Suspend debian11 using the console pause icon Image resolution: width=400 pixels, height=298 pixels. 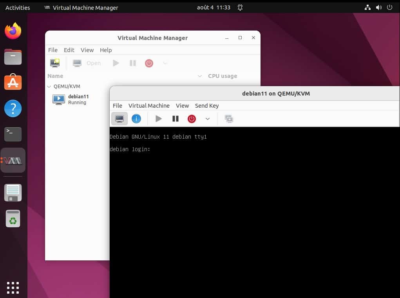tap(175, 118)
